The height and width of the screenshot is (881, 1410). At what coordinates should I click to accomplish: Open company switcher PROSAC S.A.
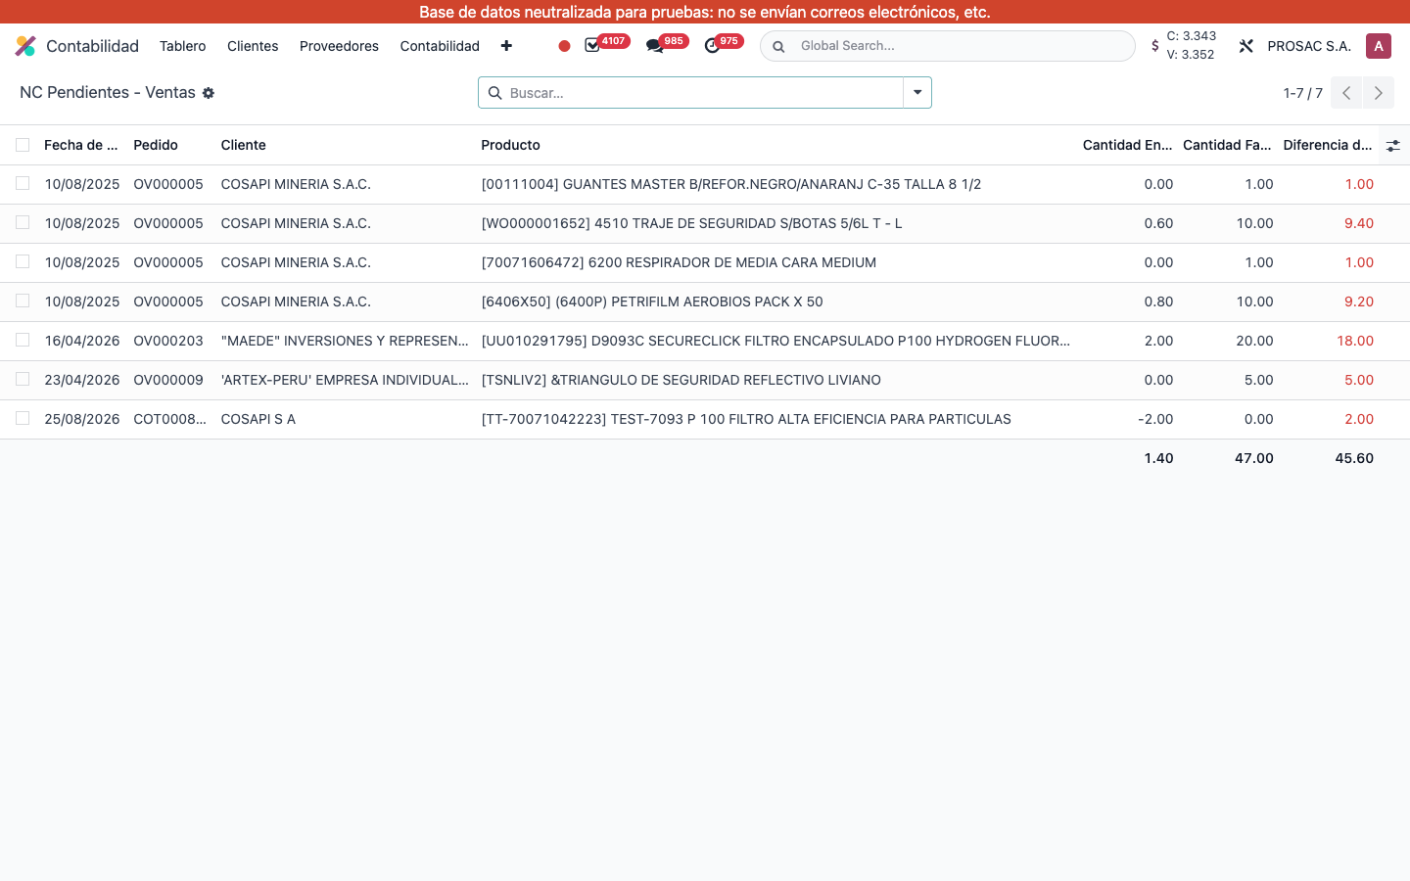[x=1309, y=46]
